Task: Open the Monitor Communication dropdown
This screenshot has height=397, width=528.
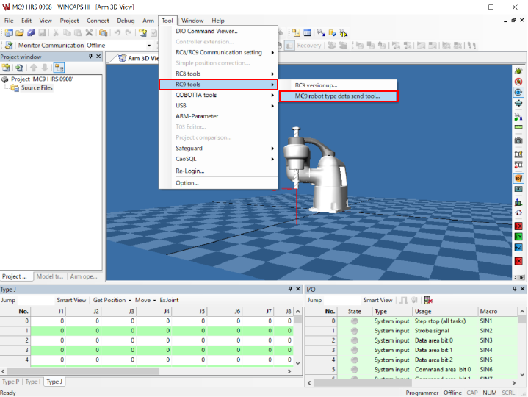Action: (149, 46)
